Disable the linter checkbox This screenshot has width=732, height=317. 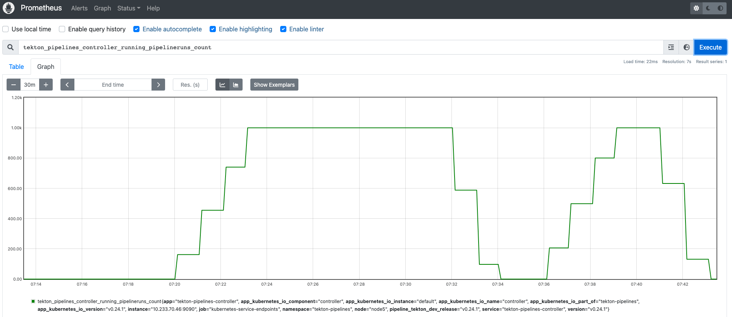coord(283,29)
